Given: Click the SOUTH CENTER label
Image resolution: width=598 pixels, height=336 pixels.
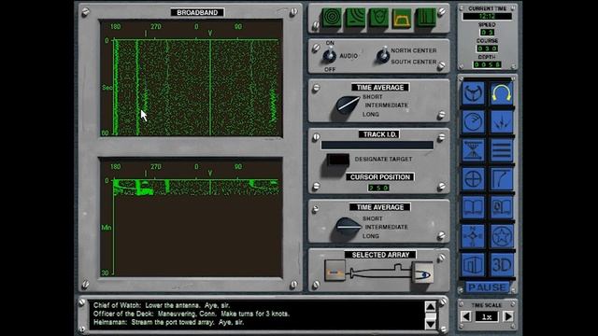Looking at the screenshot, I should [413, 62].
